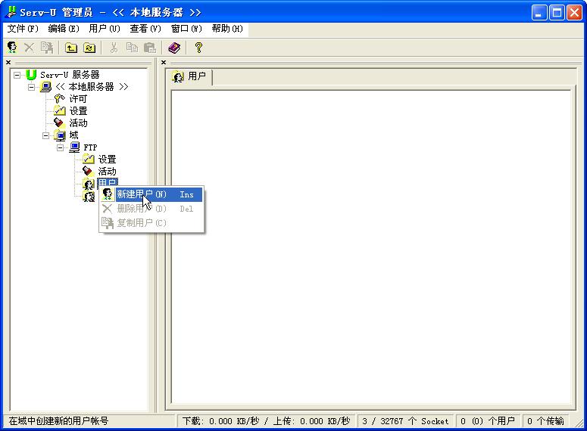
Task: Select the << 本地服务器 >> tree label
Action: point(92,87)
